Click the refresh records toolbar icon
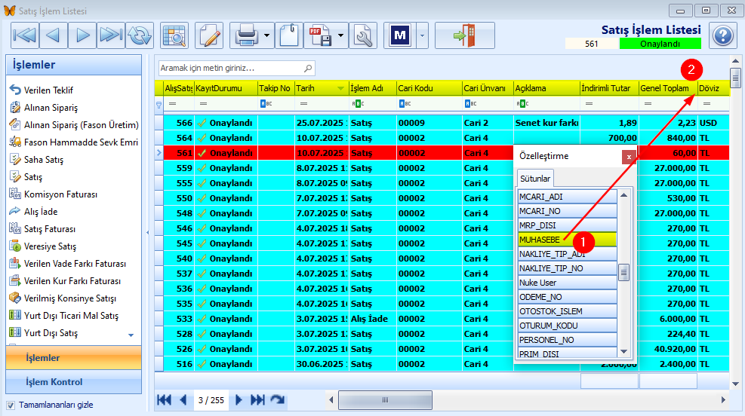Image resolution: width=745 pixels, height=416 pixels. (140, 35)
